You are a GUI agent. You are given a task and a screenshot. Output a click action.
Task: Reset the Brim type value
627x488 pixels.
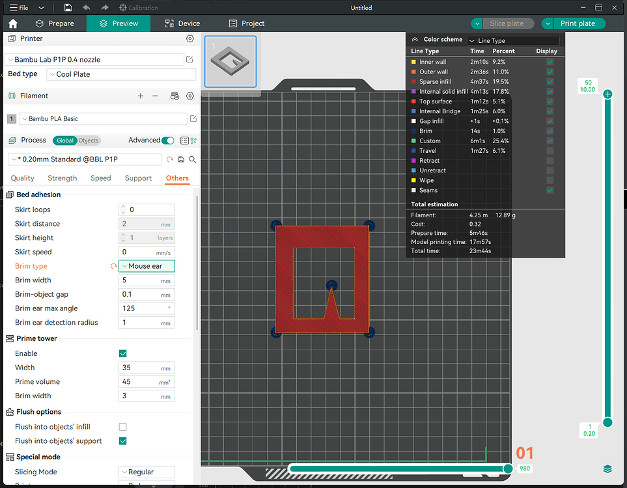coord(113,266)
